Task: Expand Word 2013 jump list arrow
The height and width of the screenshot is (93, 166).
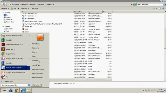Action: coord(29,63)
